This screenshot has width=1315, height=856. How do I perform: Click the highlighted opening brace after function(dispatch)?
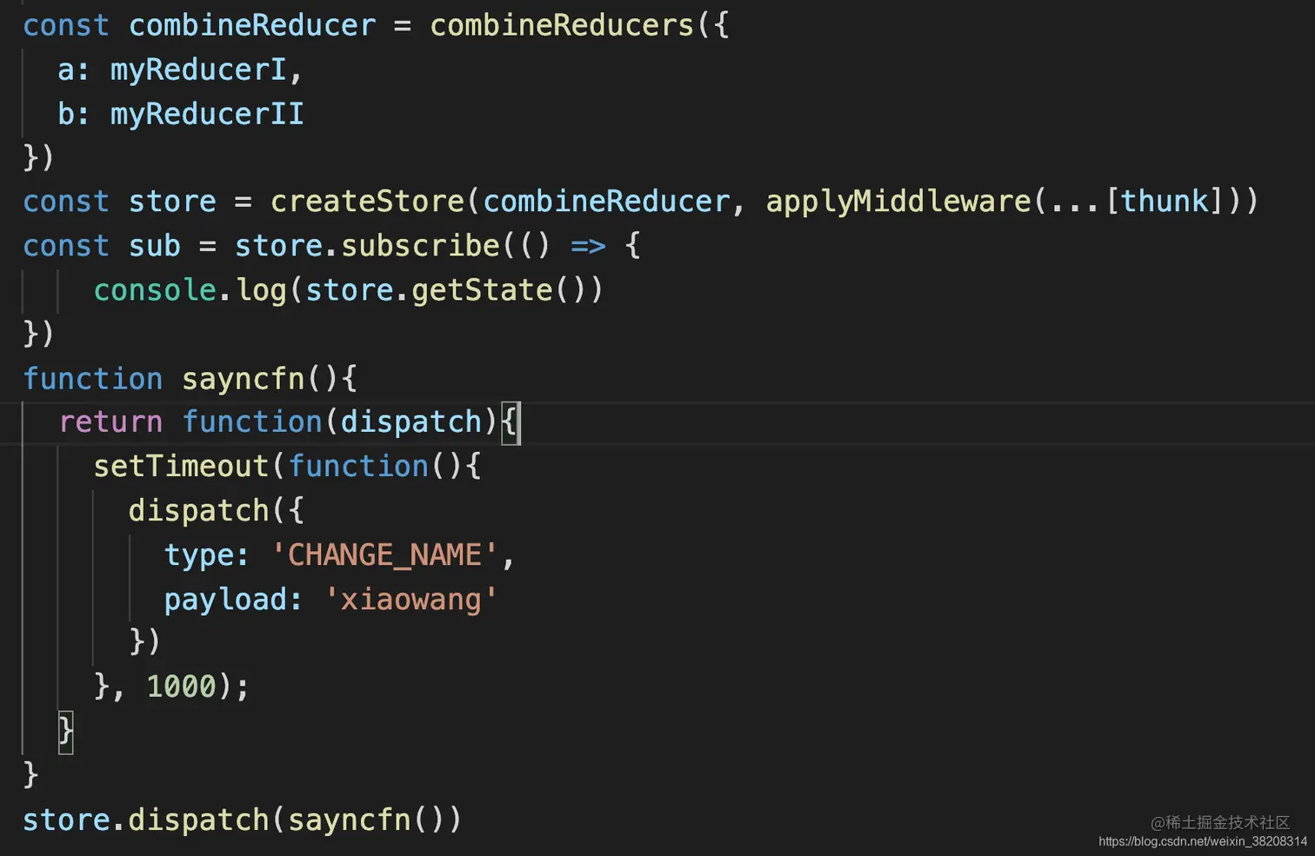click(511, 422)
